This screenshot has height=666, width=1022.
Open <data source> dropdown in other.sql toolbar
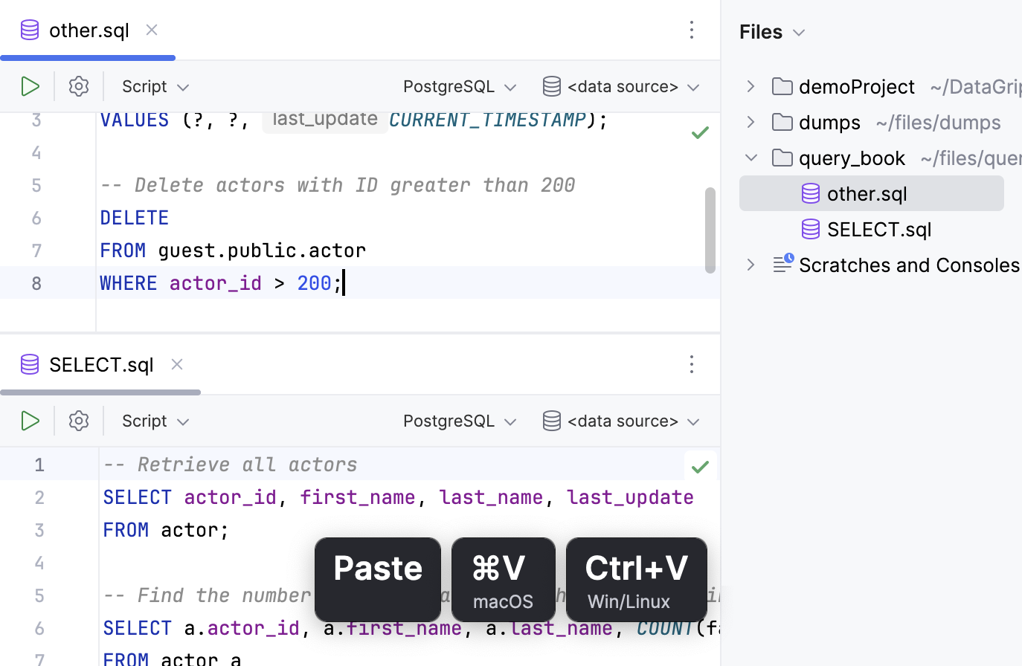point(622,86)
